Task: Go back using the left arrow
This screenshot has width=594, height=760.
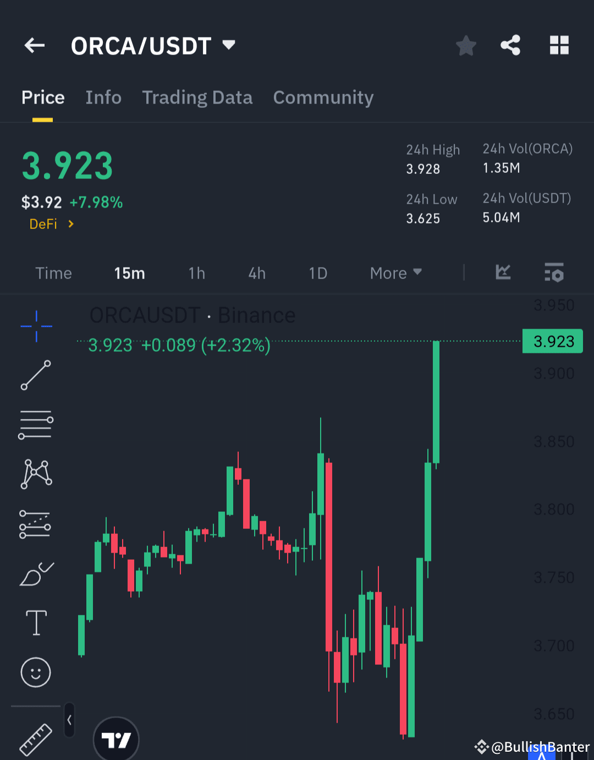Action: pyautogui.click(x=35, y=45)
